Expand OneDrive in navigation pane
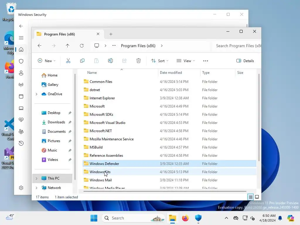300x225 pixels. (x=36, y=94)
